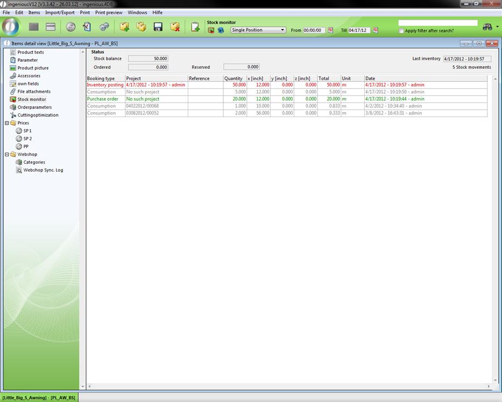Open File attachments in the sidebar
The image size is (502, 402).
pos(33,91)
